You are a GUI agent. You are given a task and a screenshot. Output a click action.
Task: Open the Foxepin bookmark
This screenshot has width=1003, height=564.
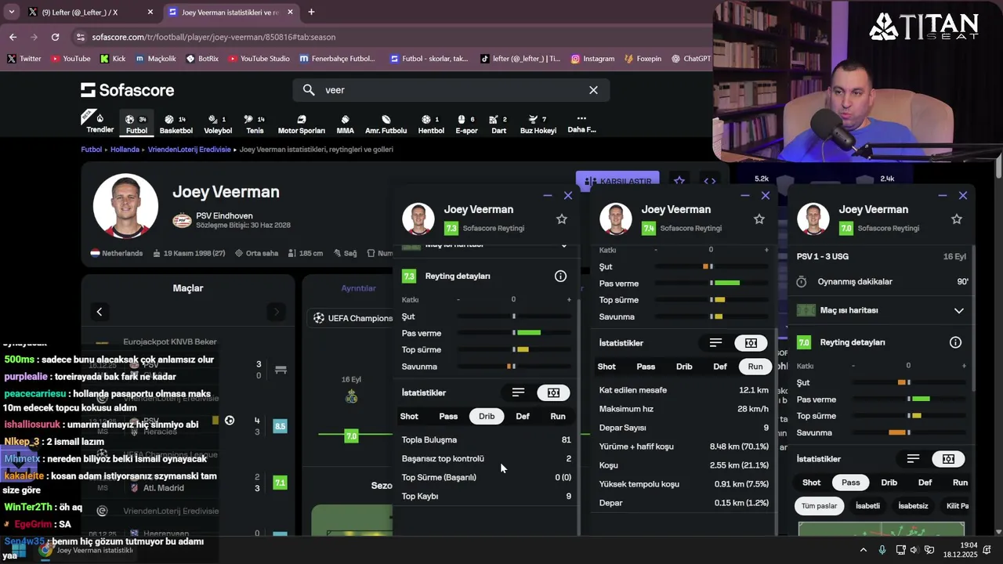[x=643, y=59]
